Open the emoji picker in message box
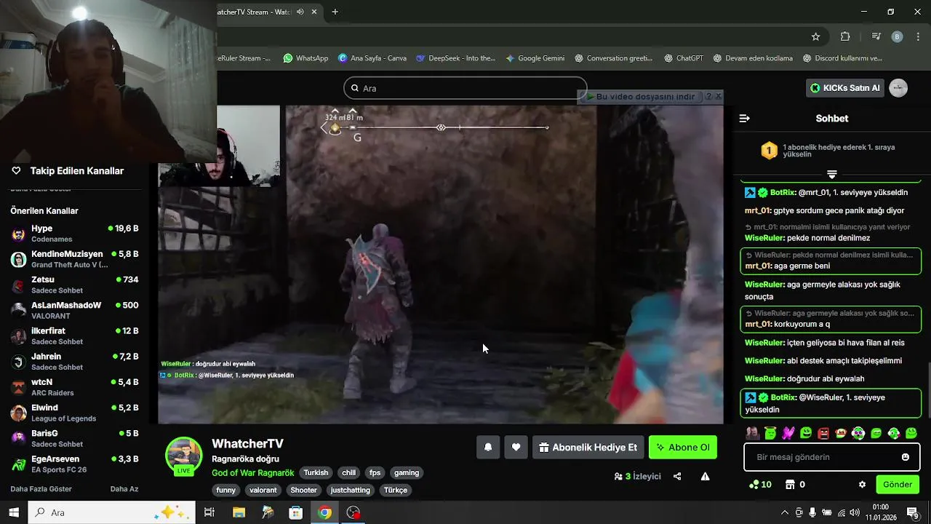931x524 pixels. (906, 457)
